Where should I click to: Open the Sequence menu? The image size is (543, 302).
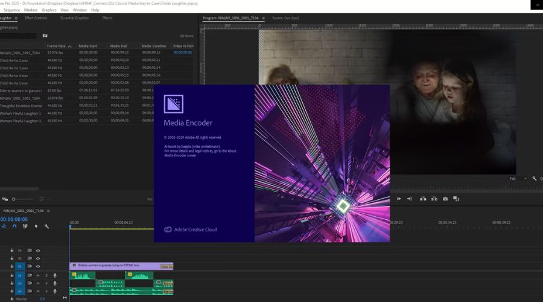coord(12,10)
